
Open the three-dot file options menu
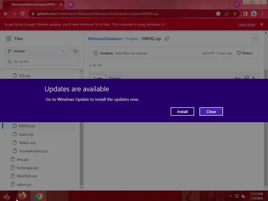[255, 39]
